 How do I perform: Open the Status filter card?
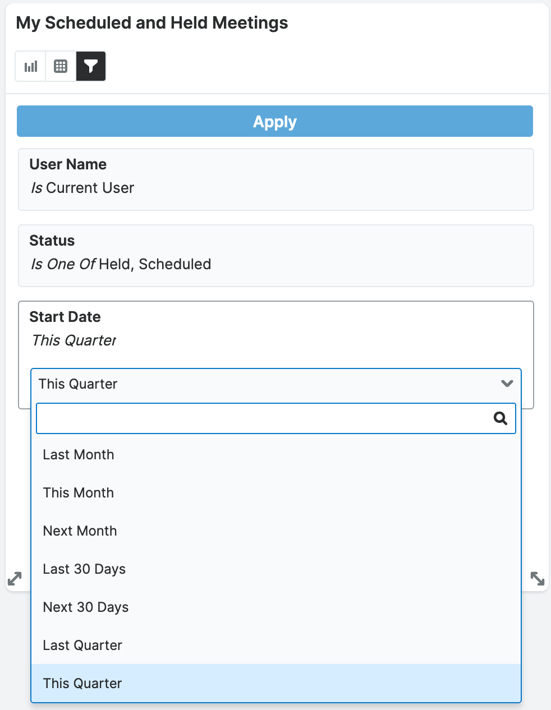click(275, 256)
